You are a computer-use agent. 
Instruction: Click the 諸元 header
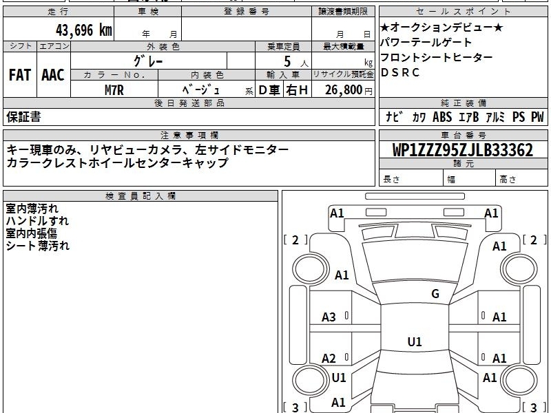pos(463,164)
